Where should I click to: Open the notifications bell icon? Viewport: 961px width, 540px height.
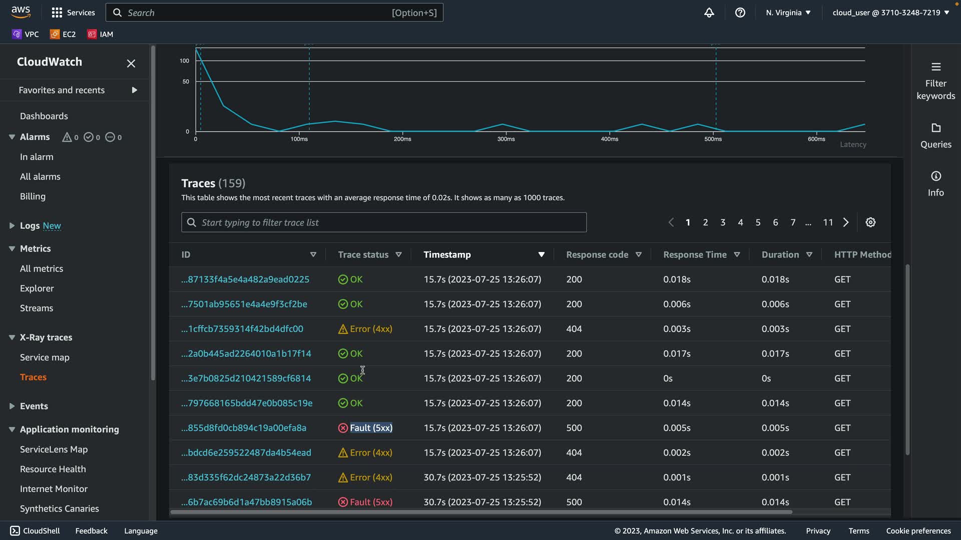click(x=709, y=12)
